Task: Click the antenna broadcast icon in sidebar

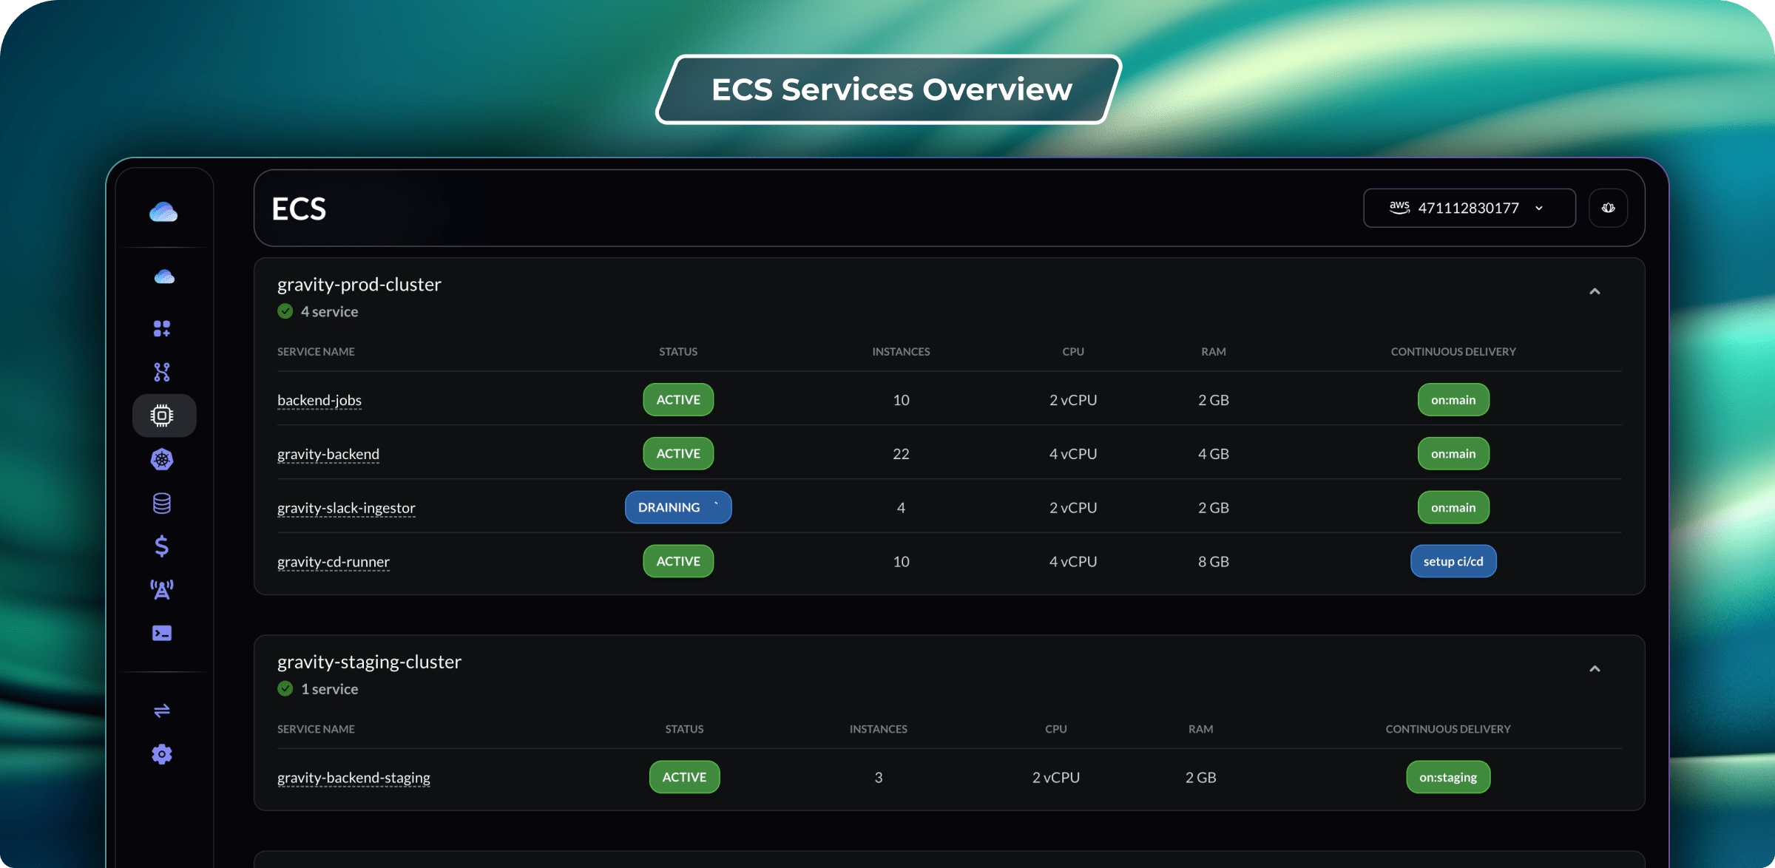Action: click(162, 589)
